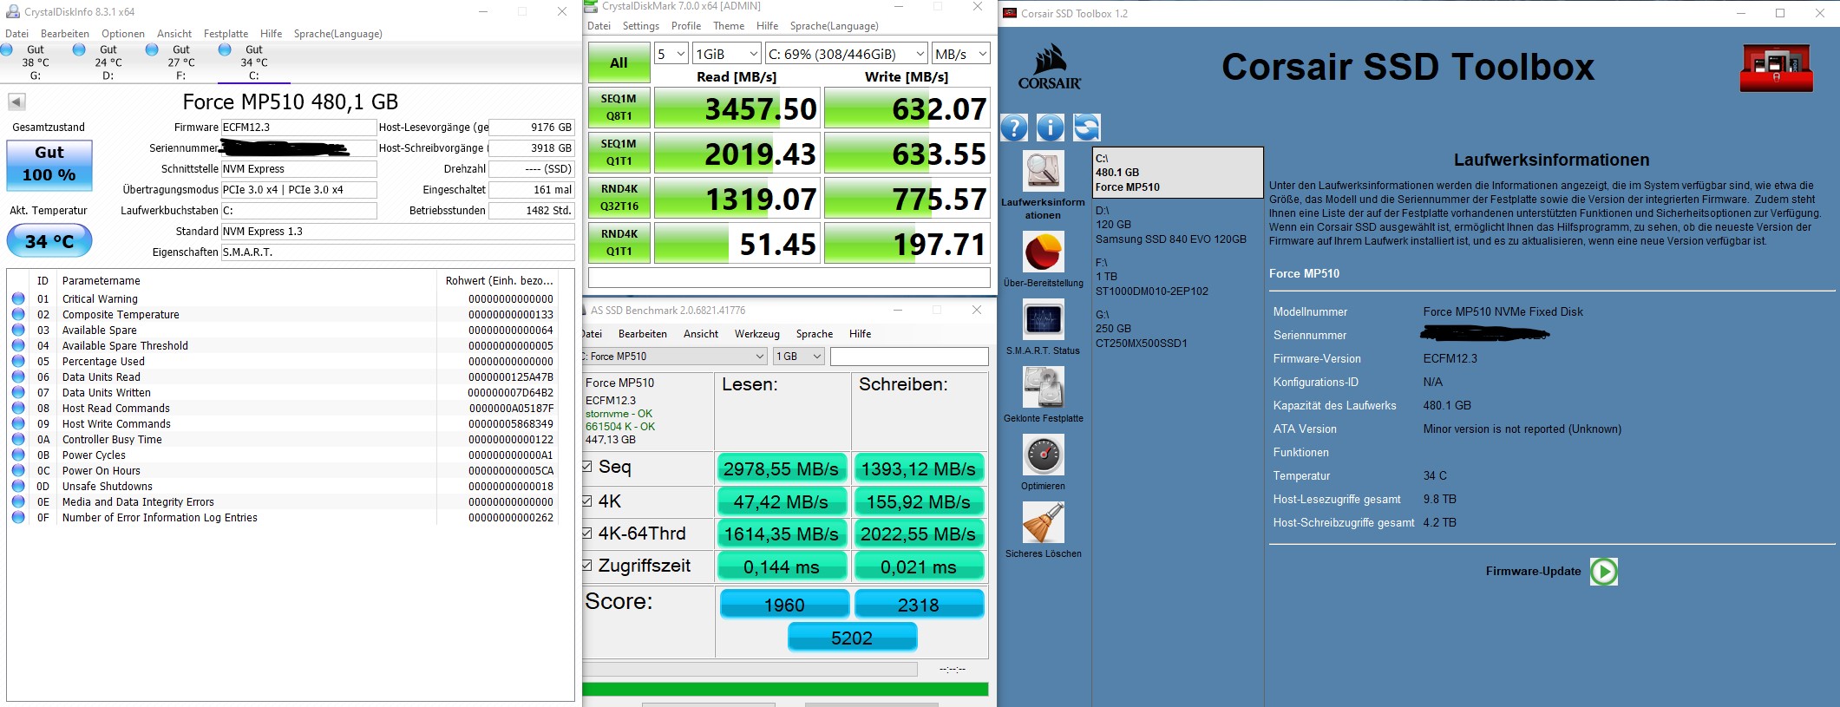Screen dimensions: 1840x707
Task: Click the CrystalDiskInfo title bar app icon
Action: (13, 11)
